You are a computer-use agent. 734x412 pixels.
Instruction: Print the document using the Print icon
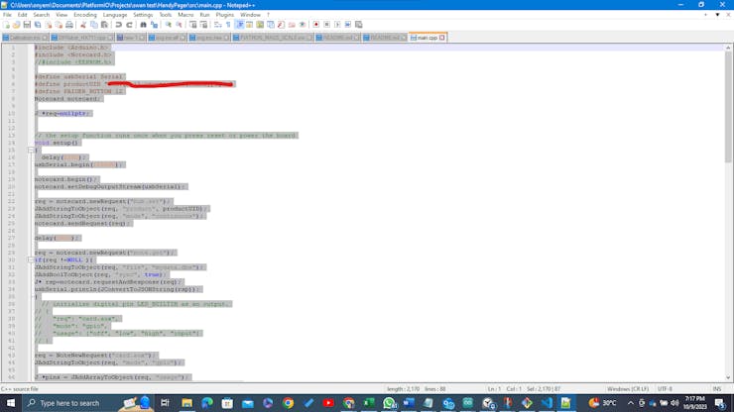tap(69, 25)
